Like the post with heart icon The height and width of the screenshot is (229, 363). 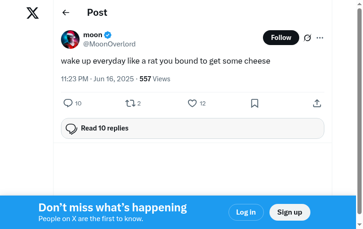(x=192, y=103)
